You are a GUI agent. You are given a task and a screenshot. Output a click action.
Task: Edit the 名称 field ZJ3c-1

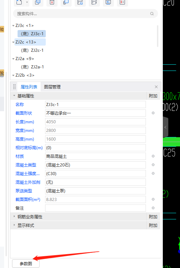95,104
